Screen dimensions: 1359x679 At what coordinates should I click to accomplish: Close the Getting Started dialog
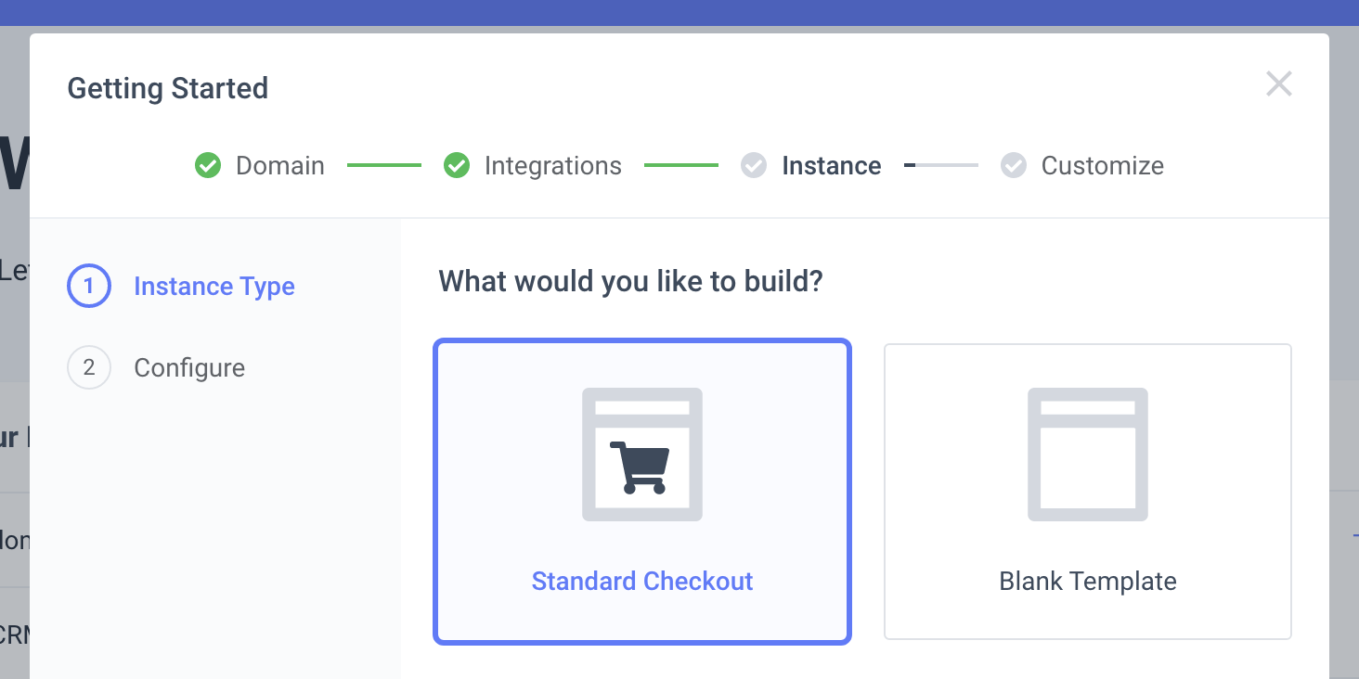(x=1279, y=84)
